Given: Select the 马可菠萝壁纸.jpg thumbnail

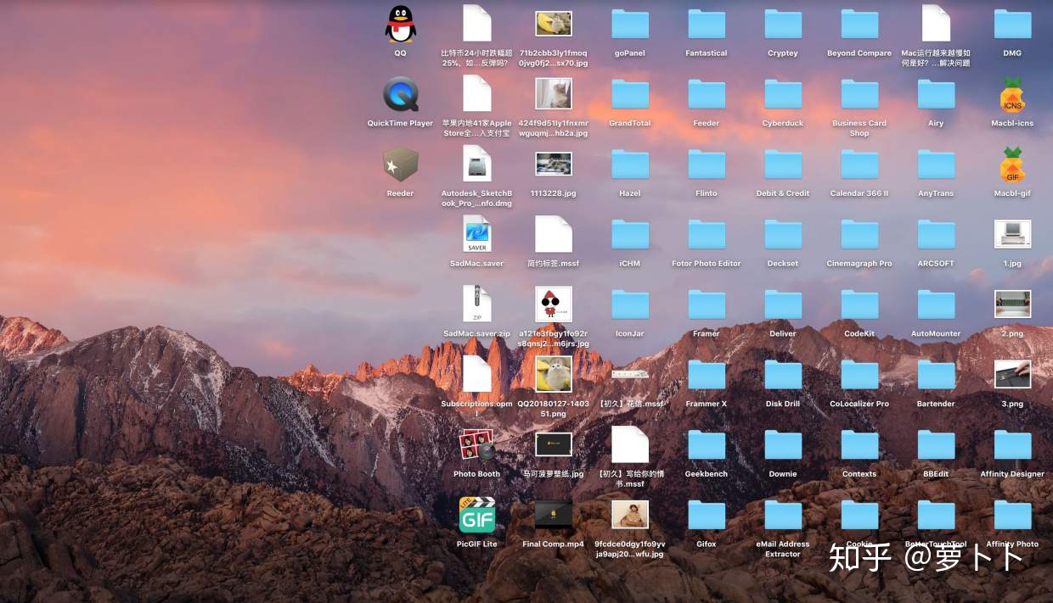Looking at the screenshot, I should pyautogui.click(x=554, y=444).
